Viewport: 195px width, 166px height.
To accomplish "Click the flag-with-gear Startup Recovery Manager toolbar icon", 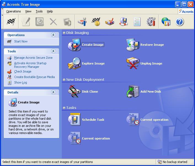I will (x=96, y=22).
